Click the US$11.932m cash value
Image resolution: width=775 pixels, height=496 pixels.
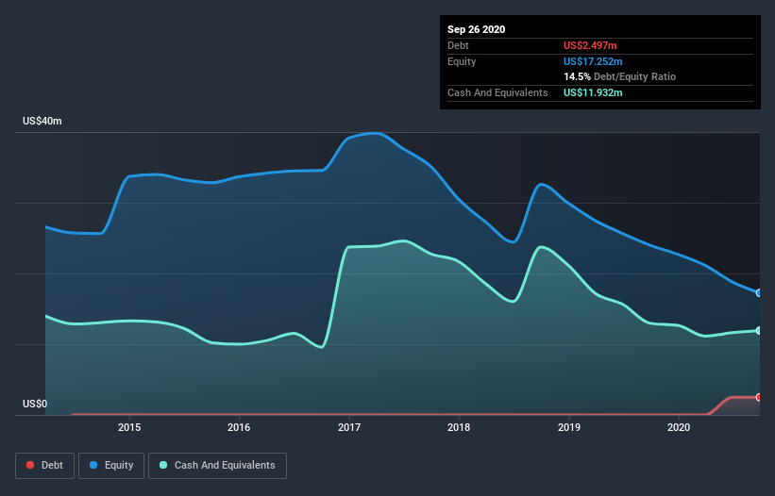593,92
